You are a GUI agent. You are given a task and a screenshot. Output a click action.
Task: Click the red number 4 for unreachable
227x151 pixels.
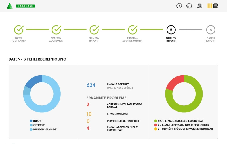pyautogui.click(x=88, y=128)
